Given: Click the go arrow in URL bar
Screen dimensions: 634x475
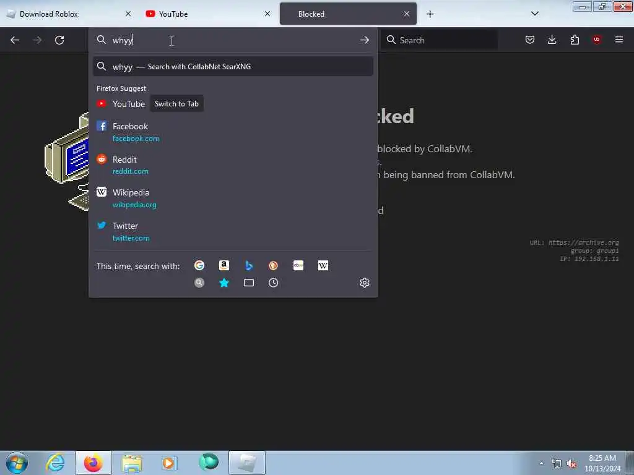Looking at the screenshot, I should tap(364, 40).
